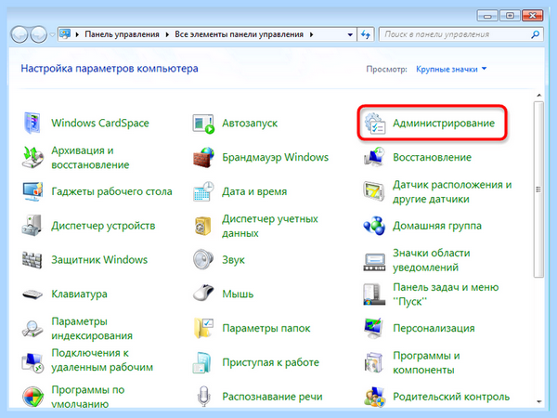Click the Программы и компоненты icon
557x418 pixels.
(x=374, y=362)
